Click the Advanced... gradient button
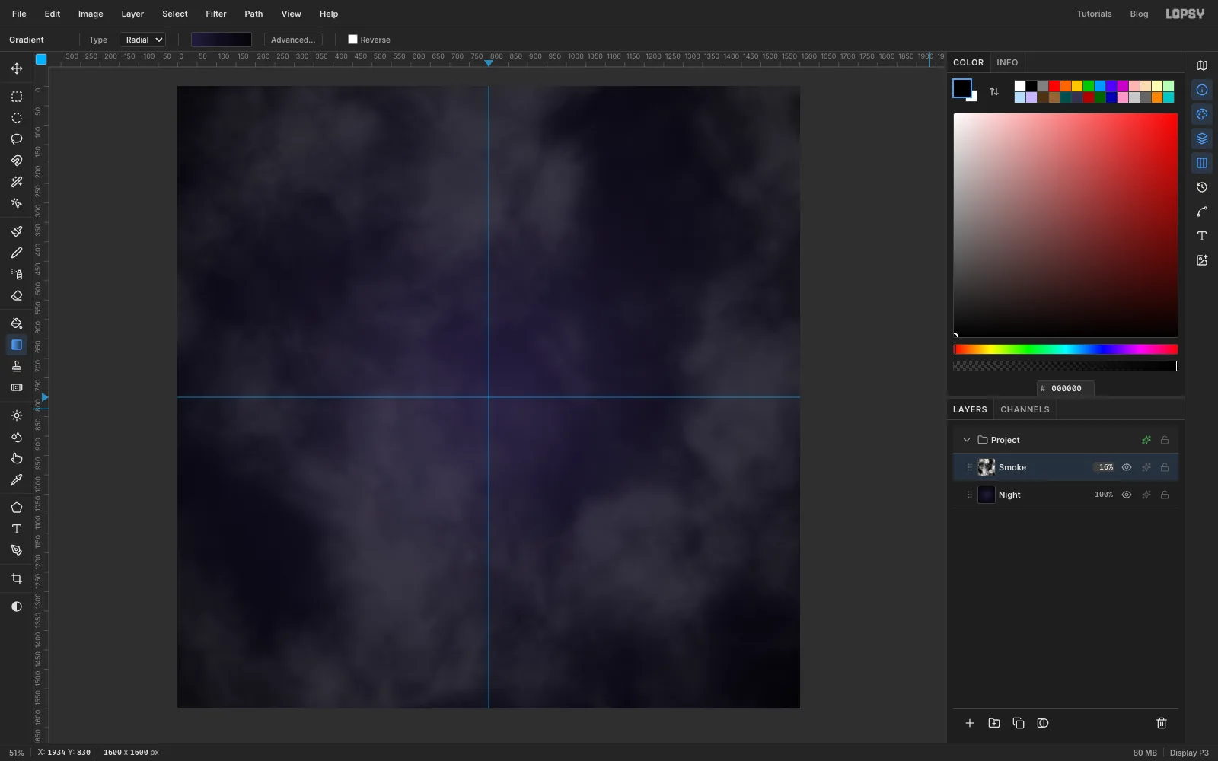This screenshot has height=761, width=1218. click(293, 40)
